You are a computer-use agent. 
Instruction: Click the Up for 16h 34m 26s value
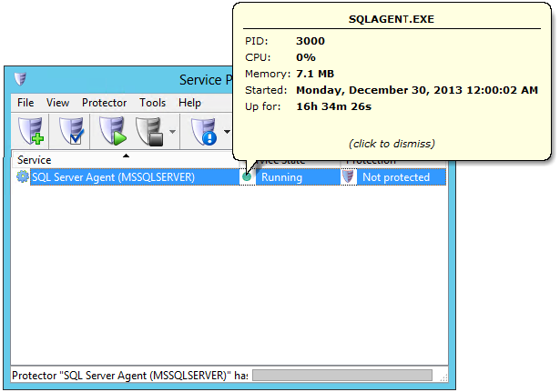pyautogui.click(x=333, y=106)
